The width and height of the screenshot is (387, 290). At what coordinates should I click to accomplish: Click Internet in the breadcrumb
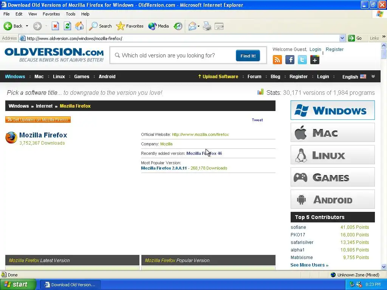point(44,106)
